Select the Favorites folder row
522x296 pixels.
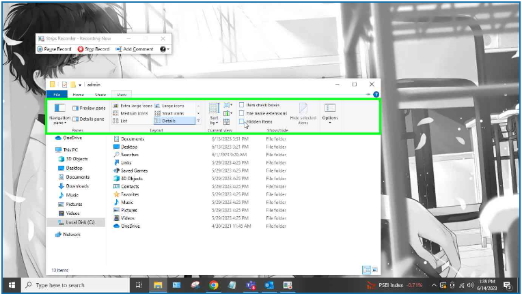[126, 194]
